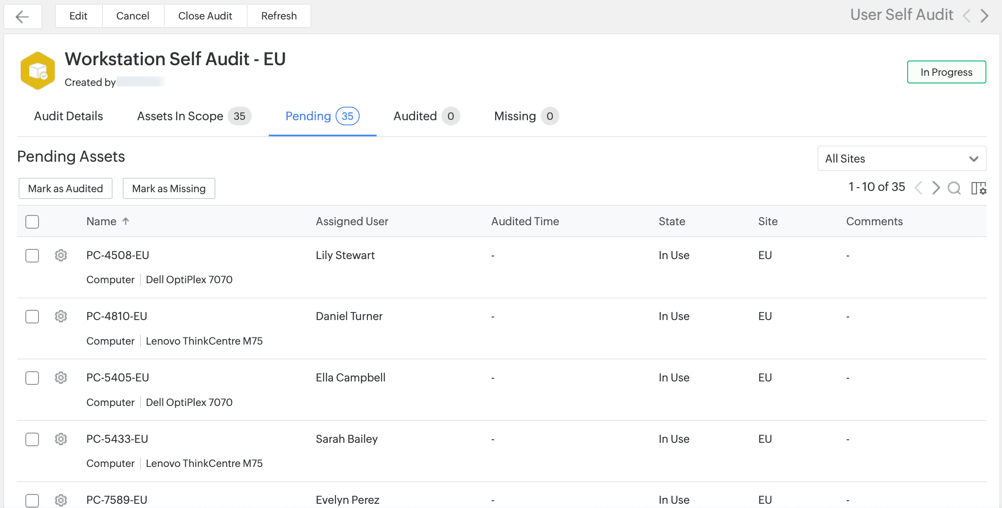Image resolution: width=1002 pixels, height=508 pixels.
Task: Click the search icon above table
Action: click(x=954, y=188)
